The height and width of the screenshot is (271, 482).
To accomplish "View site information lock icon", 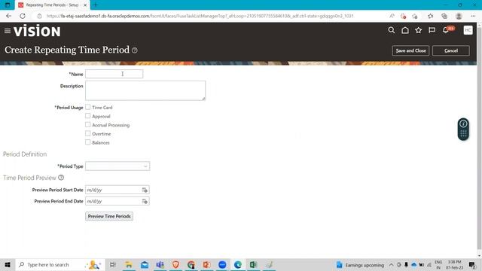I will pyautogui.click(x=39, y=16).
